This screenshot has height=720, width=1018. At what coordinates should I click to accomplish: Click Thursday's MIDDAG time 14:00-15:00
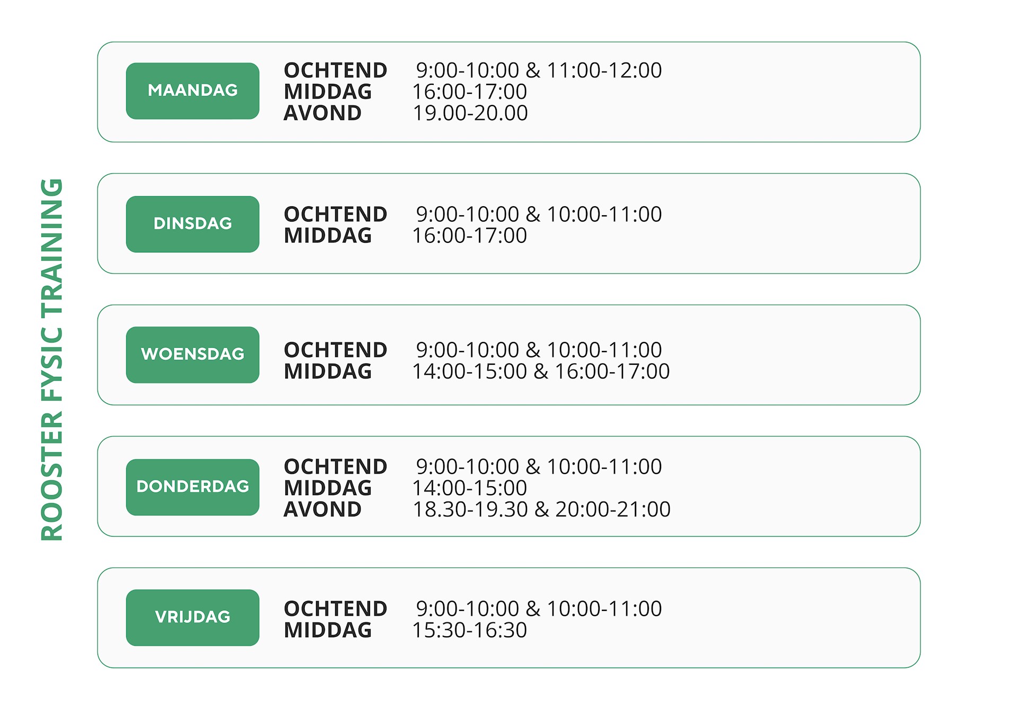[470, 488]
